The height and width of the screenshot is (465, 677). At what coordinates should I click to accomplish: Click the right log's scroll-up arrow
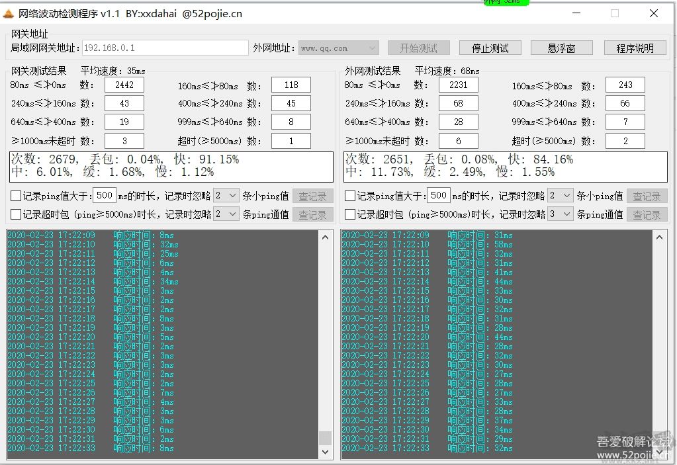[x=659, y=237]
